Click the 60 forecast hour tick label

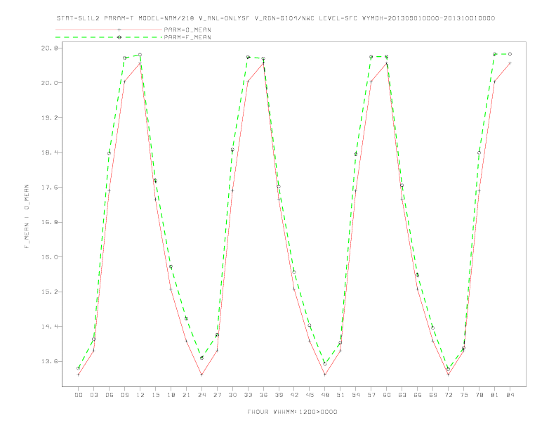tap(387, 395)
